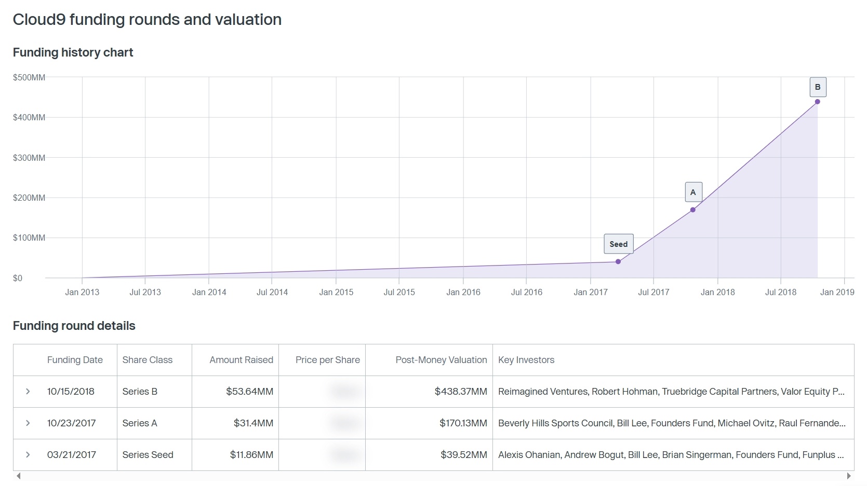Image resolution: width=867 pixels, height=486 pixels.
Task: Click the Jul 2013 axis label
Action: coord(145,293)
